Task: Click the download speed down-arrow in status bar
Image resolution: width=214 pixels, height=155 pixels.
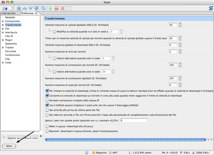Action: pos(181,153)
